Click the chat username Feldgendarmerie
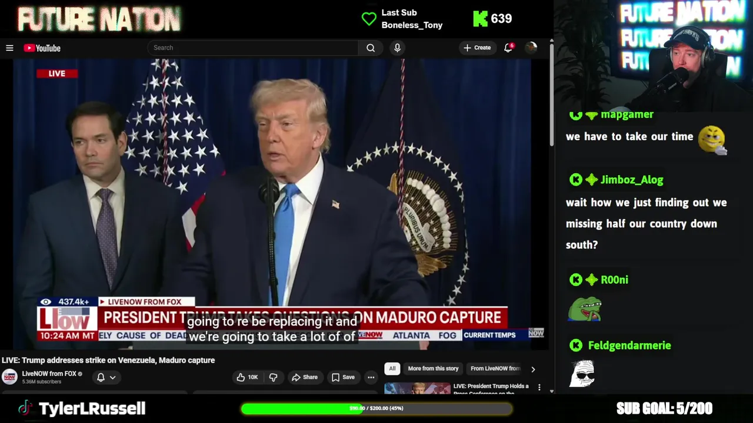Screen dimensions: 753x423 tap(629, 345)
